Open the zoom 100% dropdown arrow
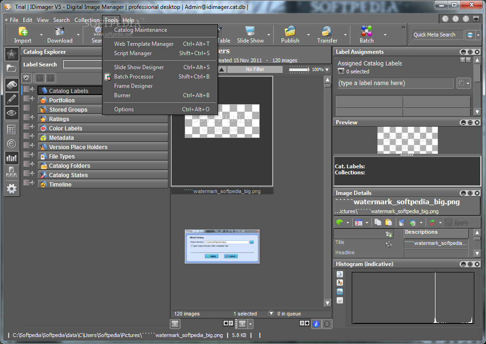 tap(327, 70)
